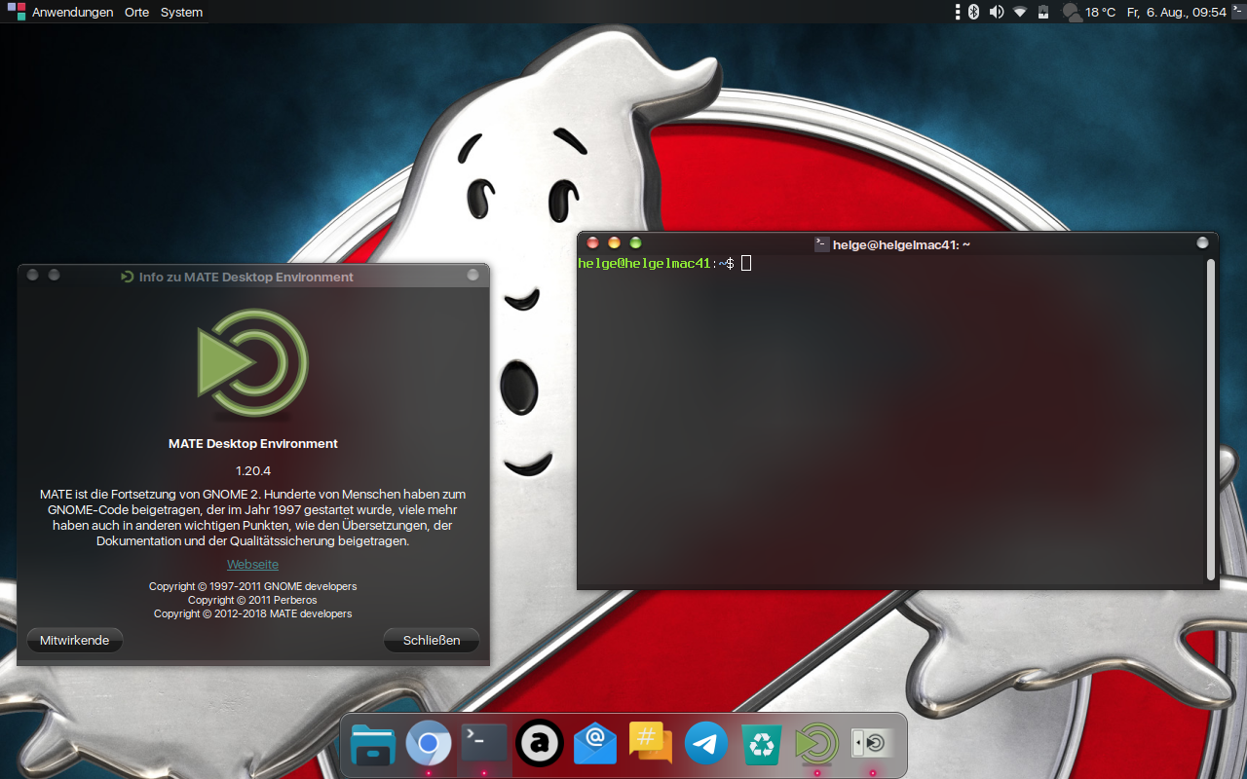This screenshot has width=1247, height=779.
Task: Click the terminal icon in terminal titlebar
Action: [821, 244]
